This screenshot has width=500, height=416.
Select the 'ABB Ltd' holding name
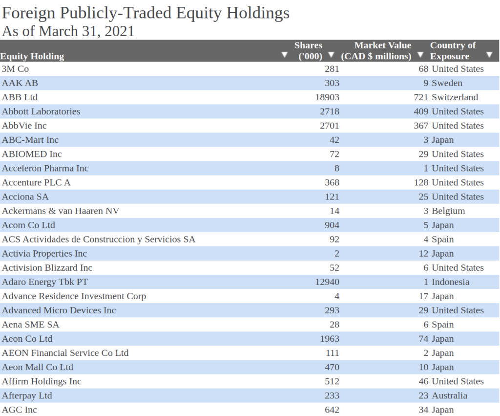click(x=20, y=97)
